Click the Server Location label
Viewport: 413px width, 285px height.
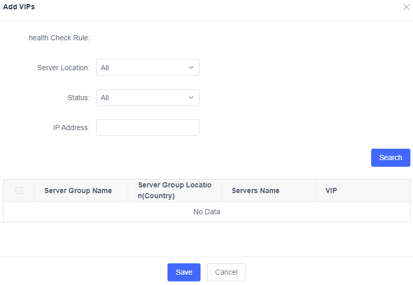64,68
